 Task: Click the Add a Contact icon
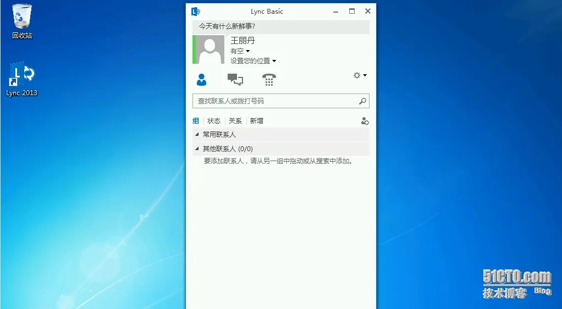pyautogui.click(x=365, y=121)
